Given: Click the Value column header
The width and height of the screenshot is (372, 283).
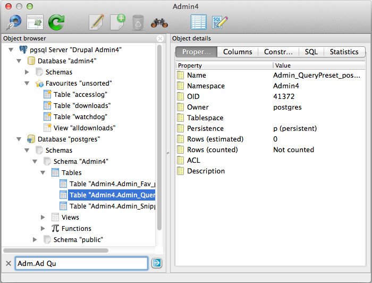Looking at the screenshot, I should (x=319, y=65).
